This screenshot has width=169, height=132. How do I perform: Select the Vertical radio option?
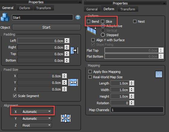[103, 30]
